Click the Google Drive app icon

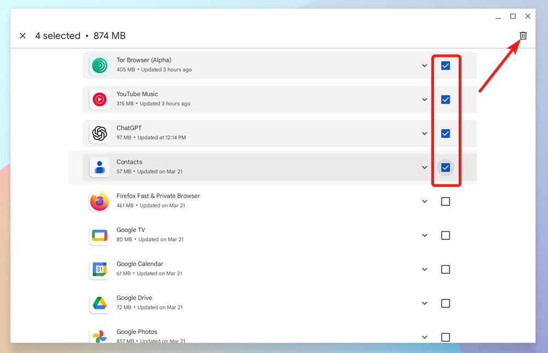pos(99,303)
